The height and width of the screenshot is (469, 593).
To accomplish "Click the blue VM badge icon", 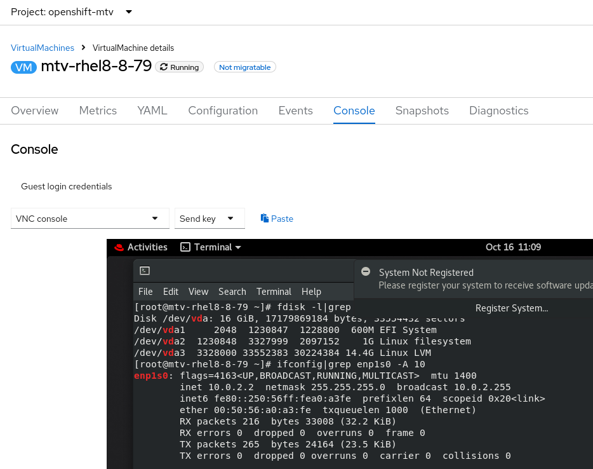I will coord(23,67).
